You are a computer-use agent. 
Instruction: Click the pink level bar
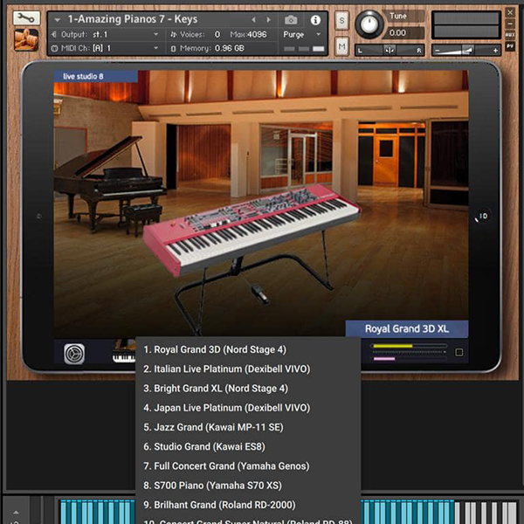click(384, 359)
